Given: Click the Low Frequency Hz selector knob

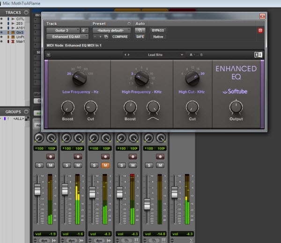Looking at the screenshot, I should tap(80, 78).
